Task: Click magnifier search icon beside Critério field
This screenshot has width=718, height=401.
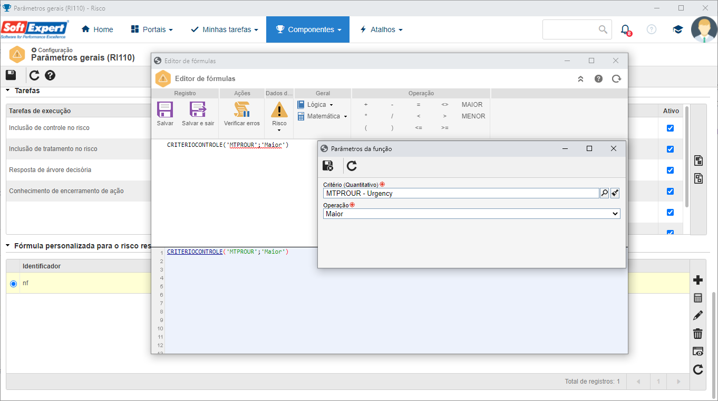Action: [x=605, y=193]
